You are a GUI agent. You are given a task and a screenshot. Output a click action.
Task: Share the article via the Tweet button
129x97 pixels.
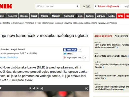(x=68, y=54)
